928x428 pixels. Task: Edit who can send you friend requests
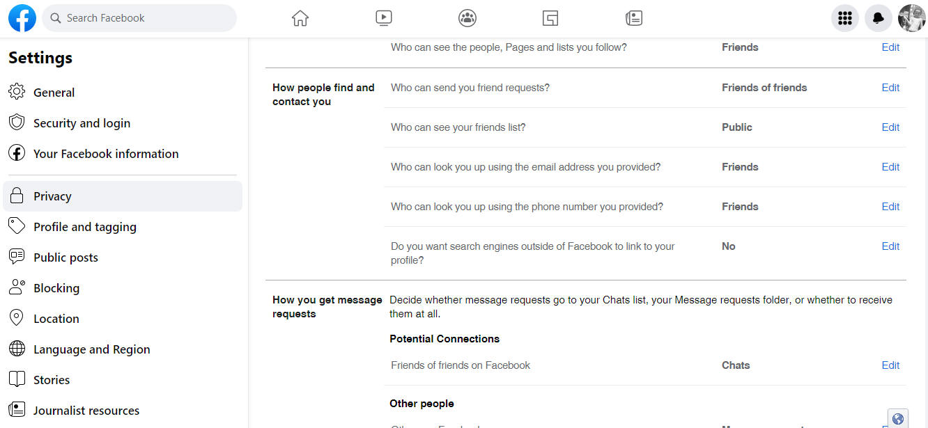click(x=890, y=88)
